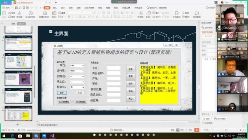
Task: Open the Design (设计) ribbon tab
Action: pos(63,8)
